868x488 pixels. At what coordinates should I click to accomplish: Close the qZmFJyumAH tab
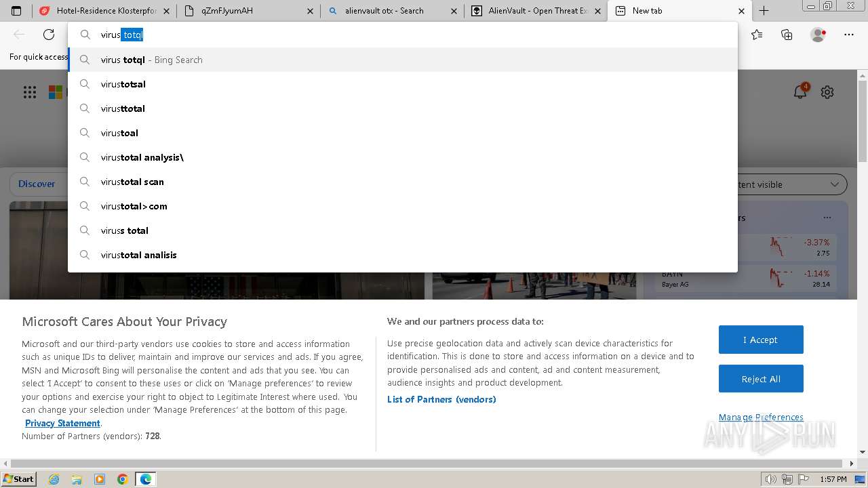coord(310,11)
